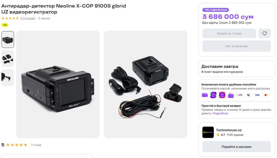Click the Uzum card payment icon

[205, 95]
